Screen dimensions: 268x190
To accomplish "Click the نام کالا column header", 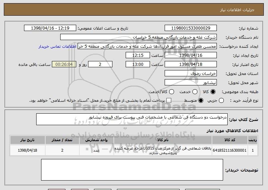I will tap(163, 140).
